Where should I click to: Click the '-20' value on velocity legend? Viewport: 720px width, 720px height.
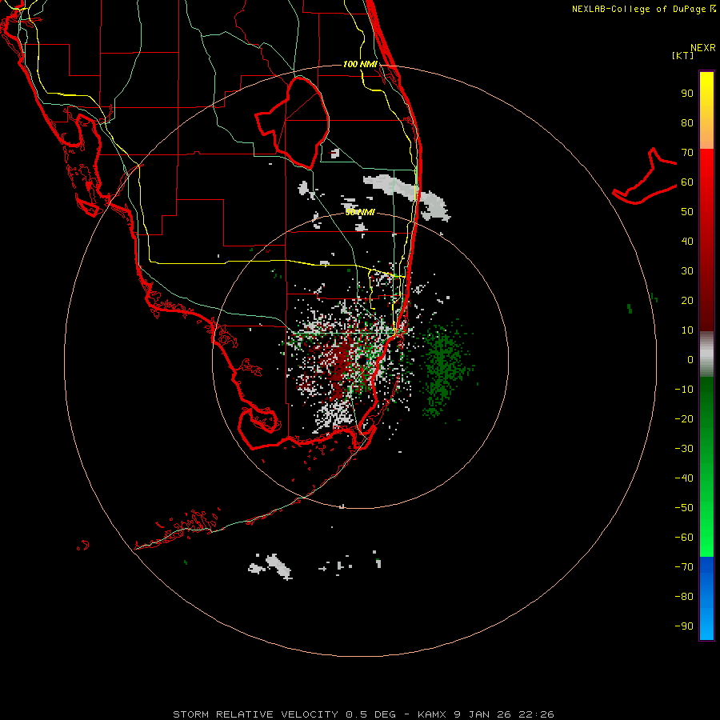pyautogui.click(x=684, y=419)
